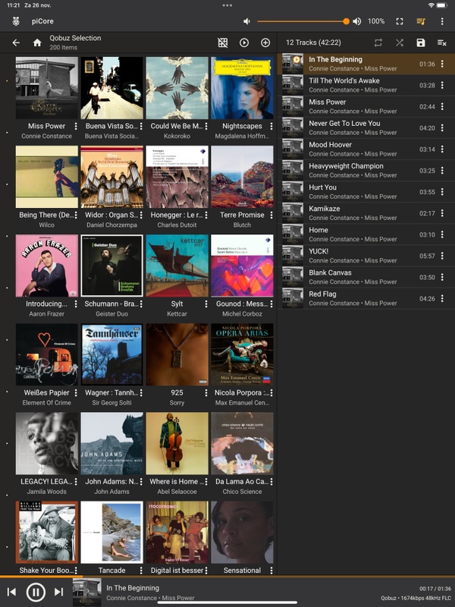The width and height of the screenshot is (455, 607).
Task: Pause the current playback
Action: 36,592
